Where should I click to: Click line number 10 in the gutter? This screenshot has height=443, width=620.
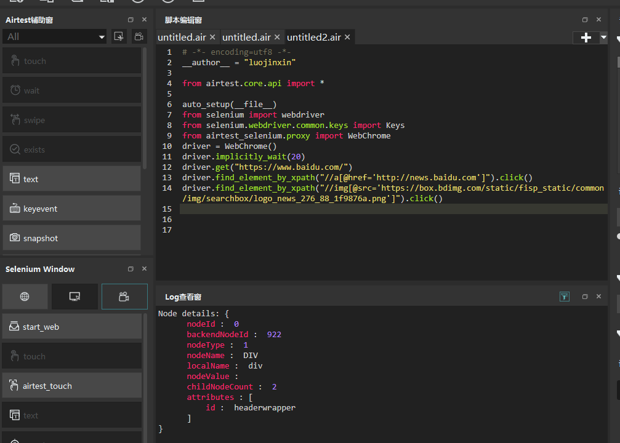pos(167,146)
